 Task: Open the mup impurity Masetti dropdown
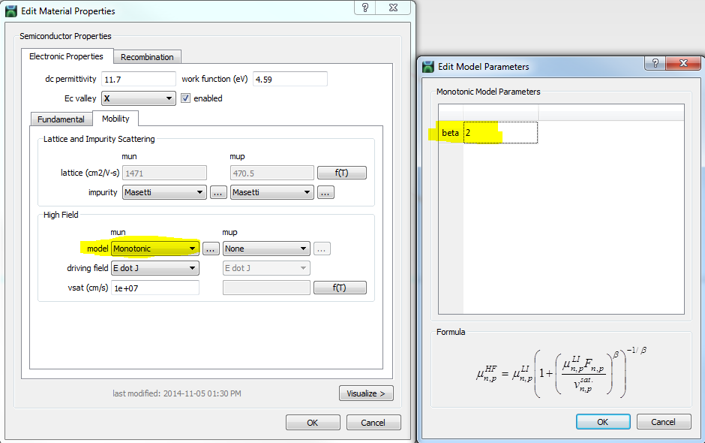(x=272, y=192)
